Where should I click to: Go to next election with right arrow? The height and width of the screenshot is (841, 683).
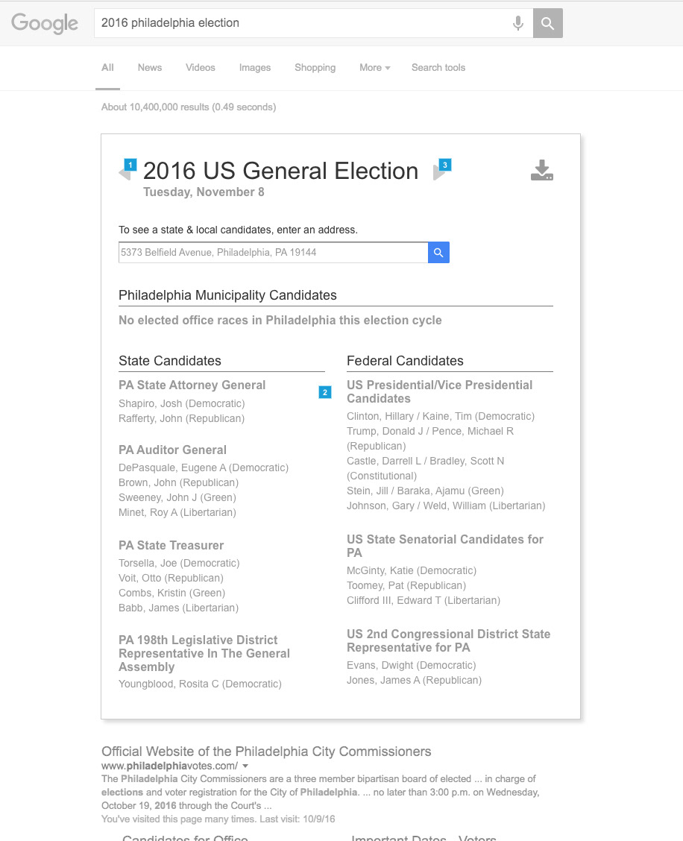439,173
